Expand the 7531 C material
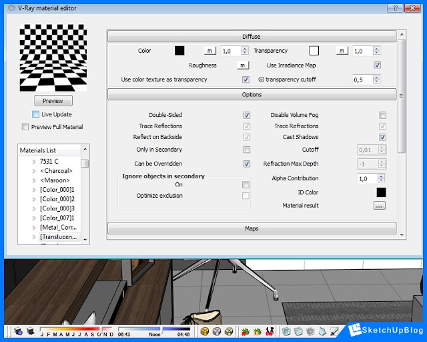 coord(34,162)
